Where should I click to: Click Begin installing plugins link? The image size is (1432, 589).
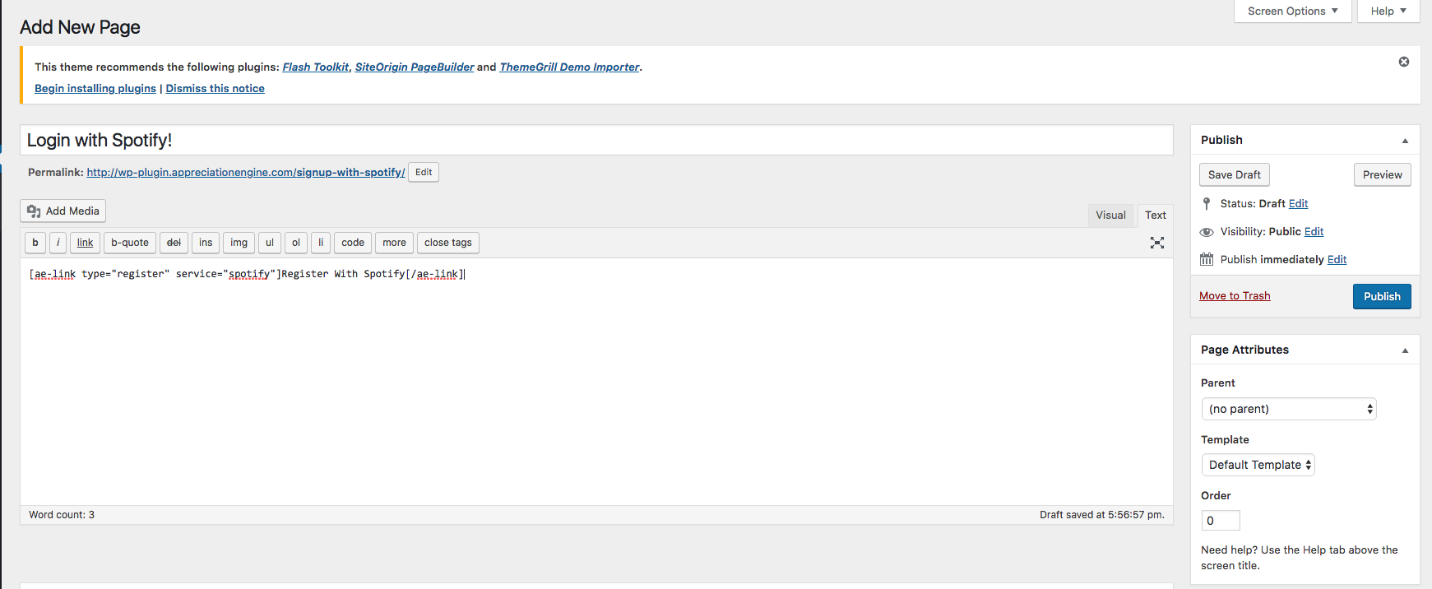click(95, 89)
